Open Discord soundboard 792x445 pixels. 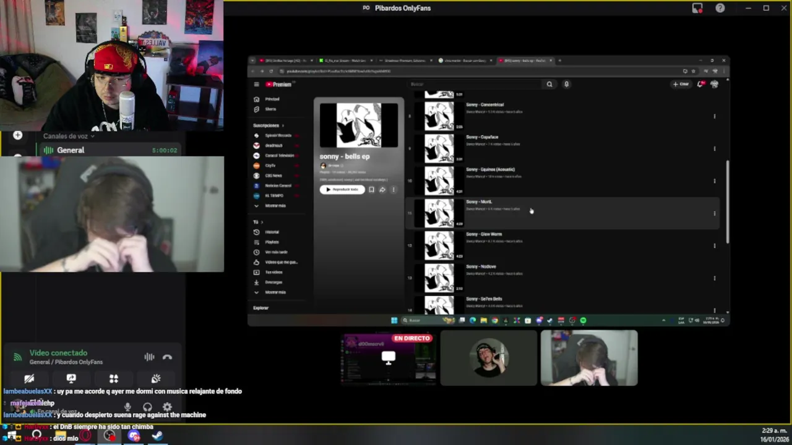[156, 378]
